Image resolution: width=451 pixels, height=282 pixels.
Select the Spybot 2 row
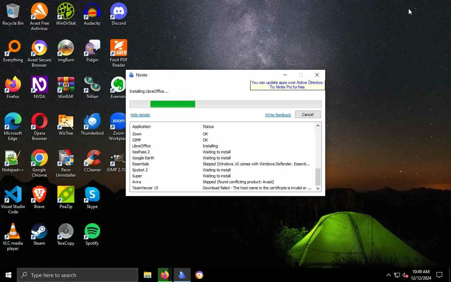(x=222, y=170)
